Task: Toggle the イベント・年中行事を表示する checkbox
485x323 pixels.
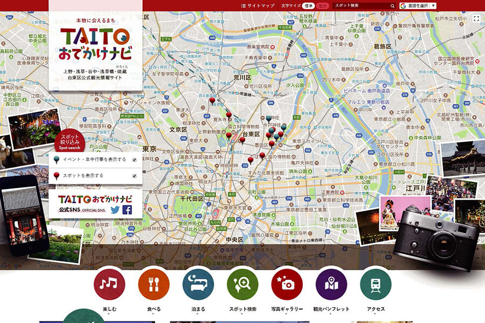Action: click(135, 160)
